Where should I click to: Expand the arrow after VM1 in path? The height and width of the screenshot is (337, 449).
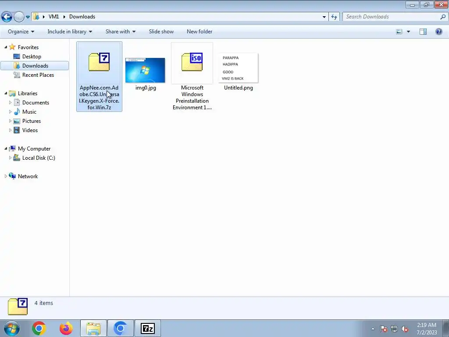coord(64,17)
